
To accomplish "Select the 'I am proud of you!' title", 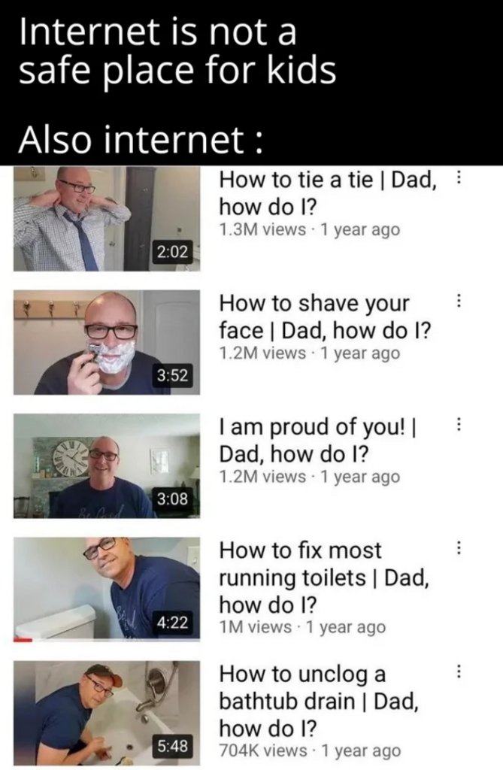I will (318, 441).
